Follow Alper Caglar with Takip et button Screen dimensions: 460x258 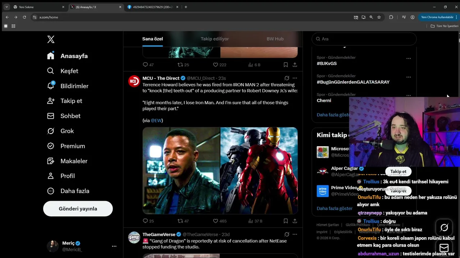pos(398,171)
